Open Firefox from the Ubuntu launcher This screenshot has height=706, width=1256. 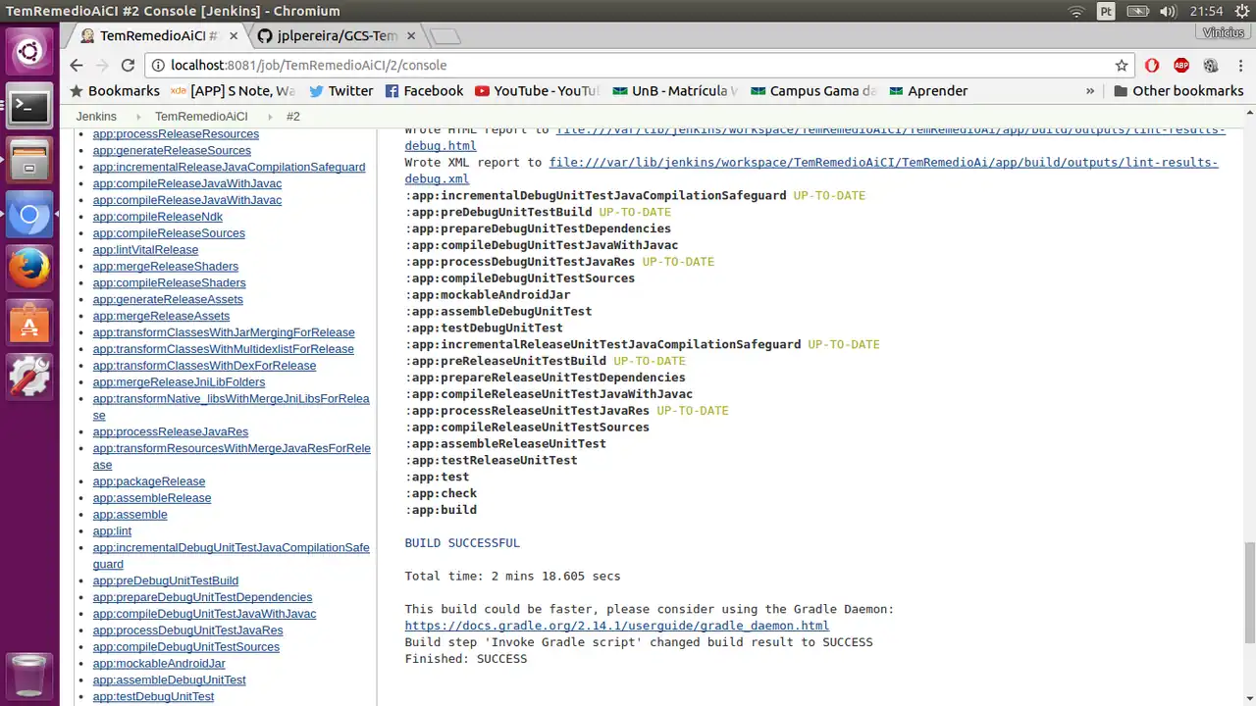pyautogui.click(x=29, y=267)
